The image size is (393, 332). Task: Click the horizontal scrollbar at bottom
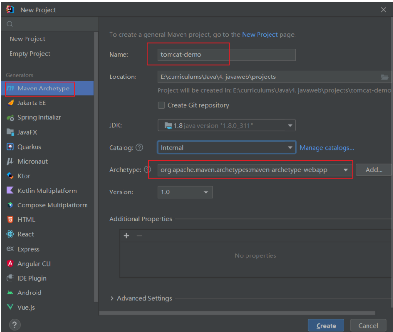point(237,313)
